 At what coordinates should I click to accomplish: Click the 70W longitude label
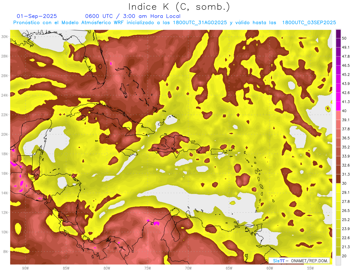click(188, 268)
